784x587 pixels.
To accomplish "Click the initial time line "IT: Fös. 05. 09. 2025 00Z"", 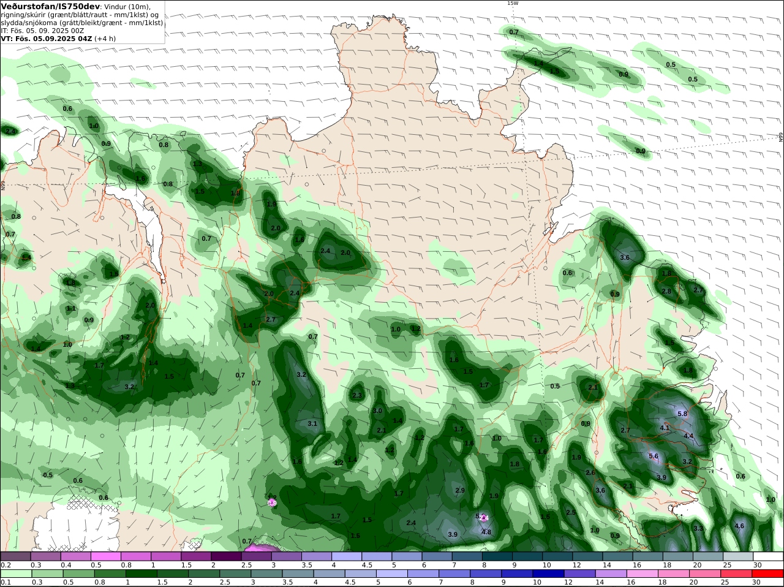I will tap(42, 30).
